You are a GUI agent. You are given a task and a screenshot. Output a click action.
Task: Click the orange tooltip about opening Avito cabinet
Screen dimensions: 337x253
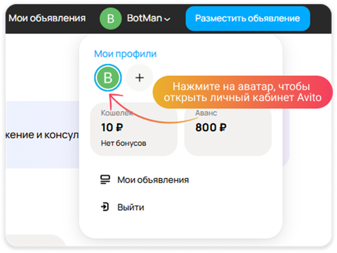241,92
